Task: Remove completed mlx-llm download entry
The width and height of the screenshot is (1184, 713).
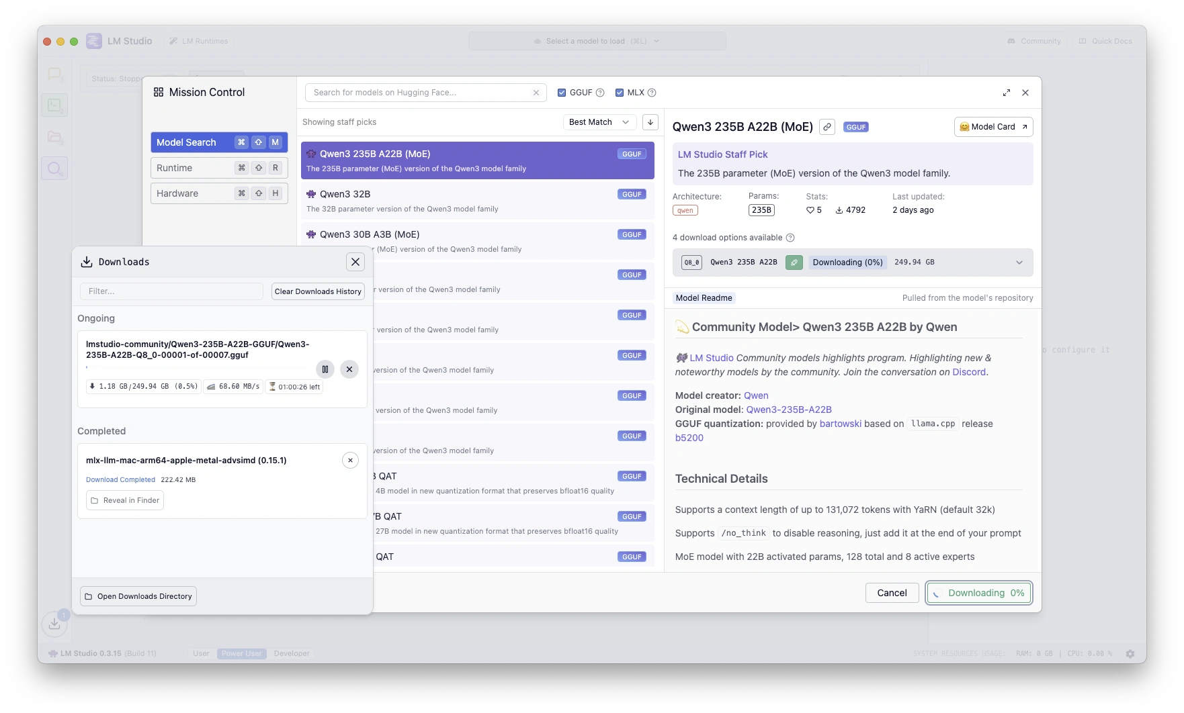Action: [x=350, y=461]
